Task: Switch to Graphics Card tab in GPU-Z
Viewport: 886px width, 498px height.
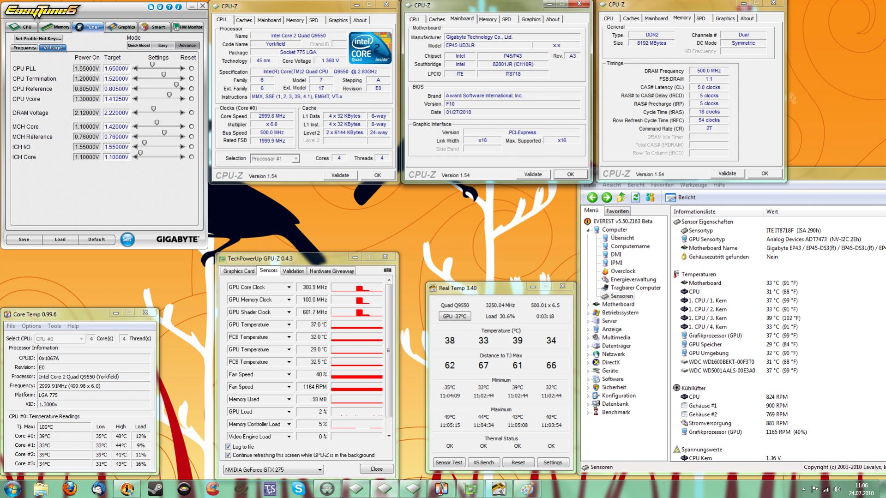Action: click(239, 271)
